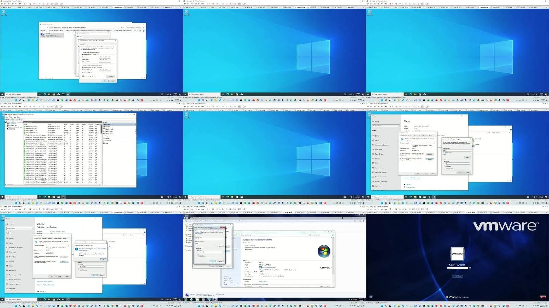Tick 'Validate settings upon exit' checkbox
This screenshot has height=308, width=549.
(83, 76)
